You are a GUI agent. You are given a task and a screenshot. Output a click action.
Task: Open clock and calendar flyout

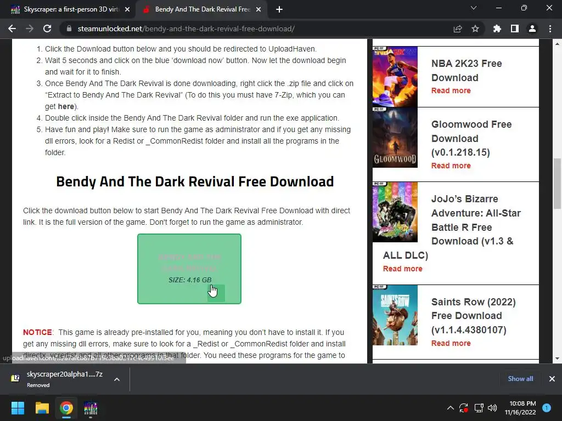point(520,408)
